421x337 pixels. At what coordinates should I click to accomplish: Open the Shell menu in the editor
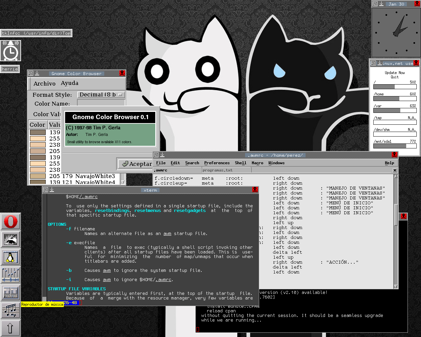[x=240, y=163]
